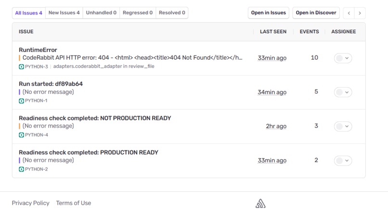This screenshot has height=210, width=388.
Task: Open assignee dropdown for NOT PRODUCTION READY issue
Action: point(343,126)
